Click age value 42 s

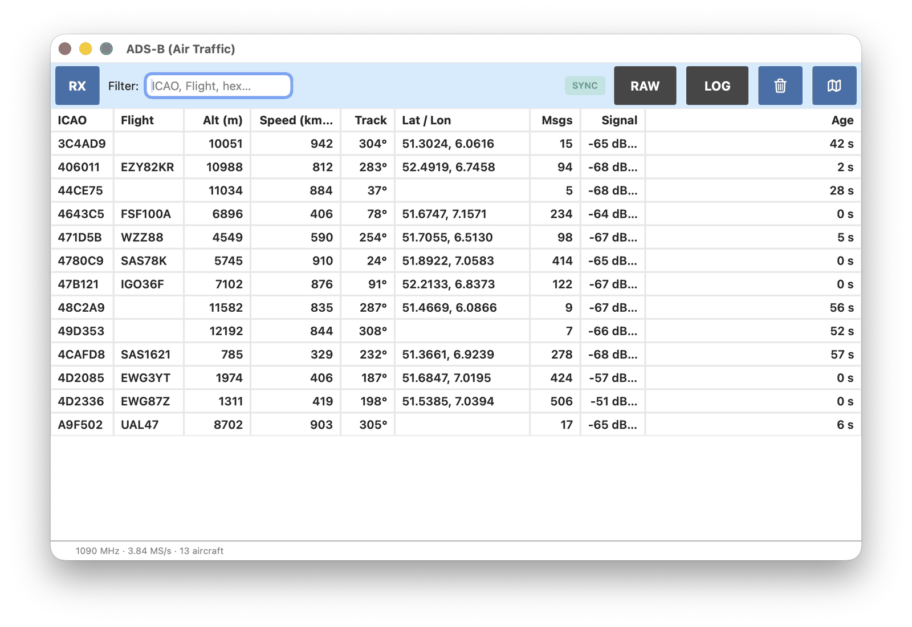click(754, 144)
